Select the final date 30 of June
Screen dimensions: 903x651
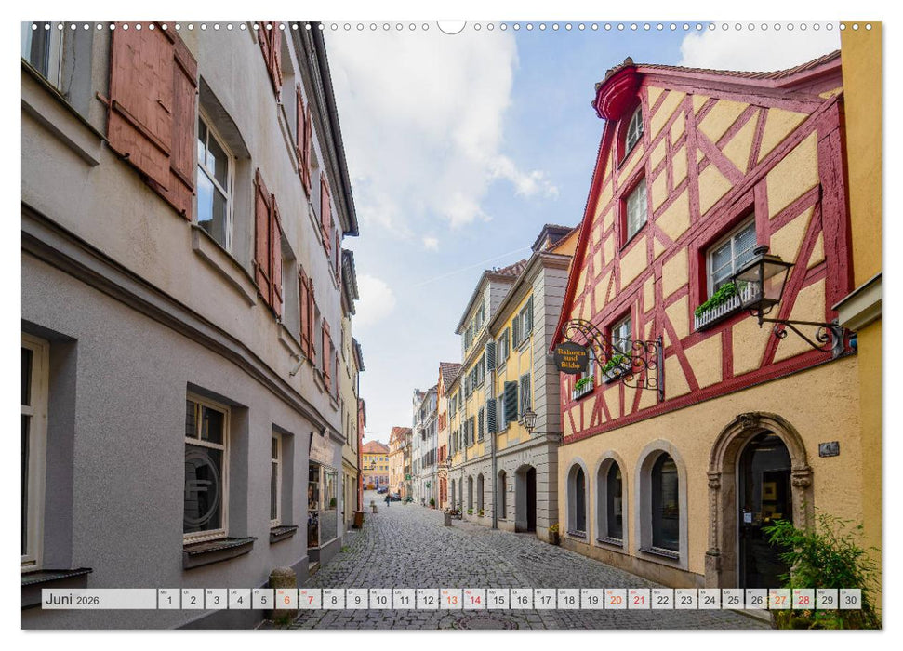click(852, 599)
